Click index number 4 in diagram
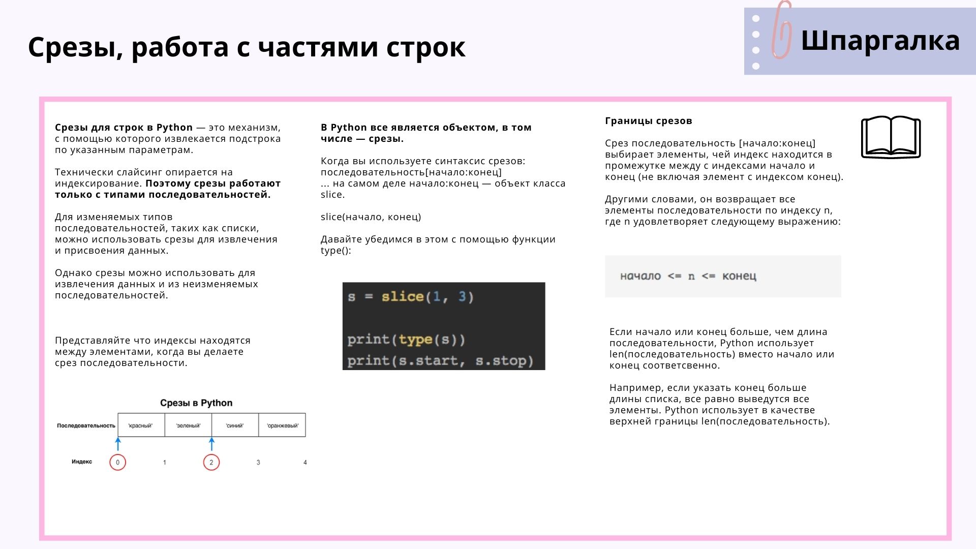 pos(305,462)
